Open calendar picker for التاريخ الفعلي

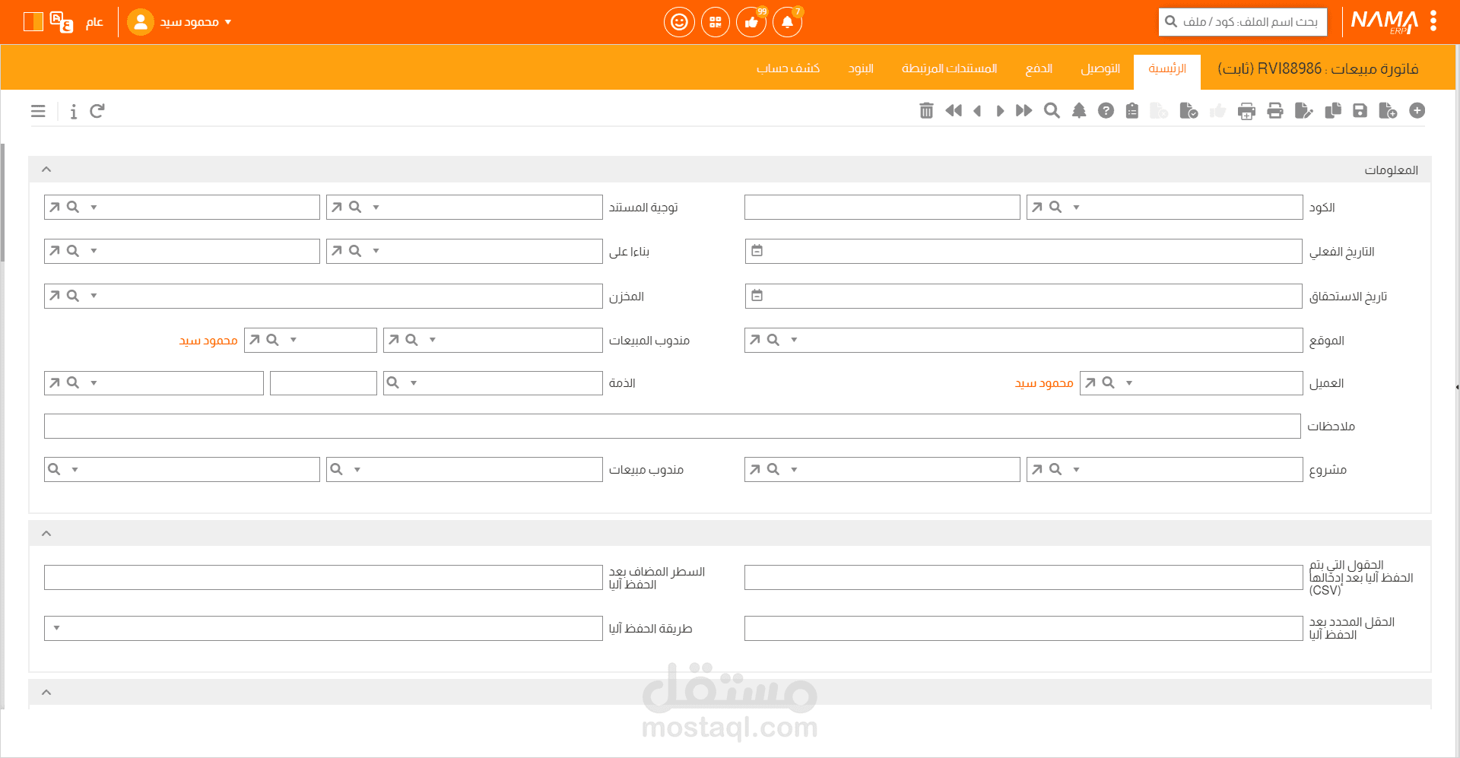pos(757,251)
